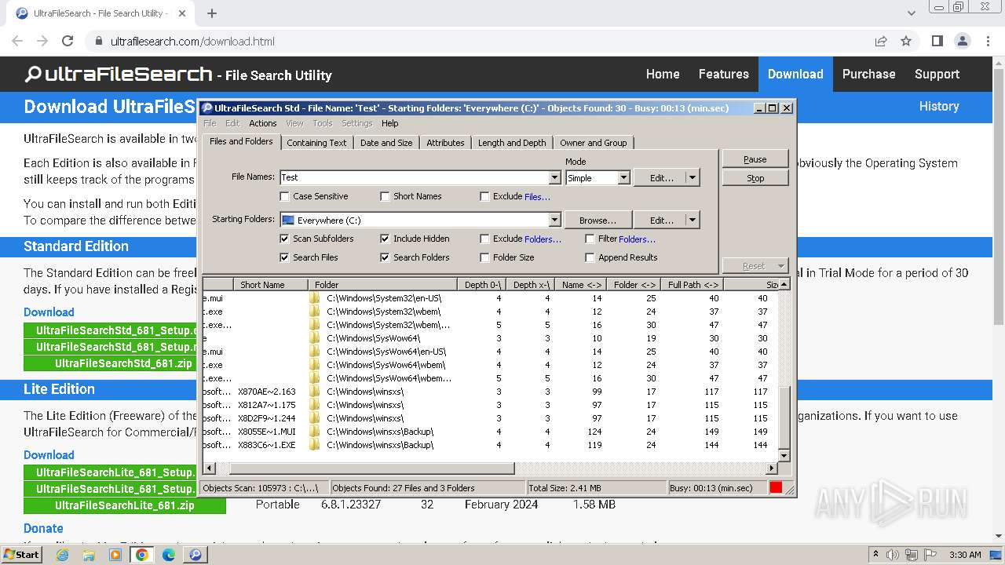
Task: Open Windows Media Player from the taskbar
Action: [115, 555]
